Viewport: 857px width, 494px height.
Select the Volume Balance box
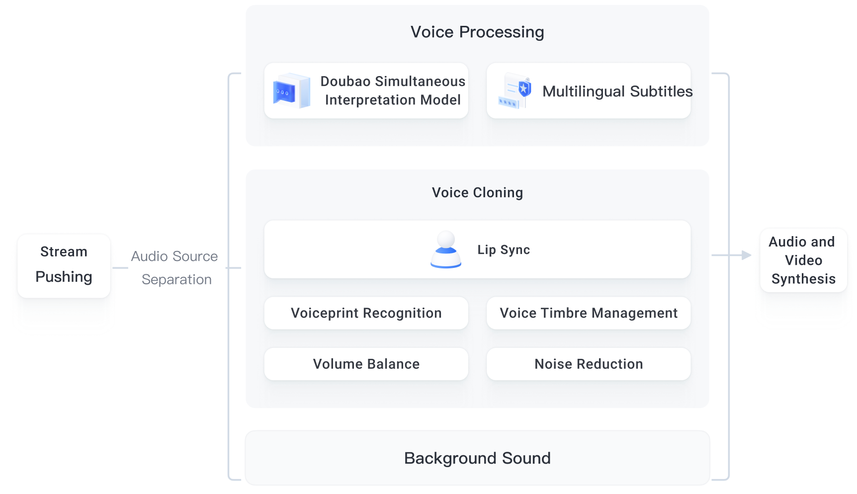tap(366, 364)
